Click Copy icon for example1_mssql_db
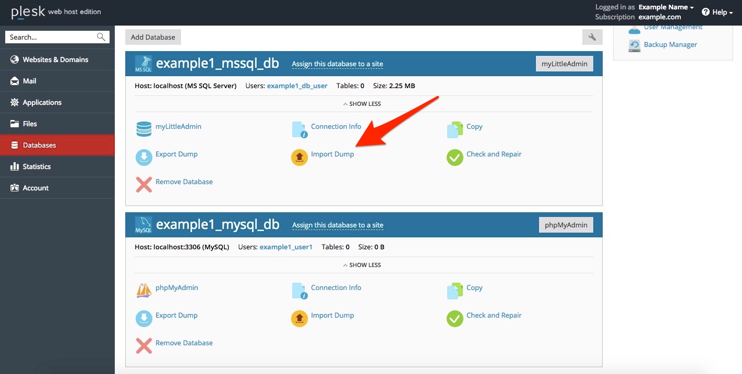Screen dimensions: 742x374 pyautogui.click(x=455, y=129)
